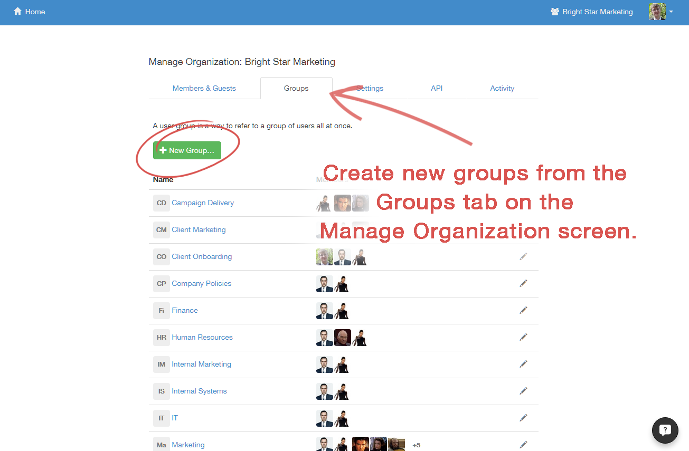
Task: Open the Campaign Delivery group
Action: [203, 203]
